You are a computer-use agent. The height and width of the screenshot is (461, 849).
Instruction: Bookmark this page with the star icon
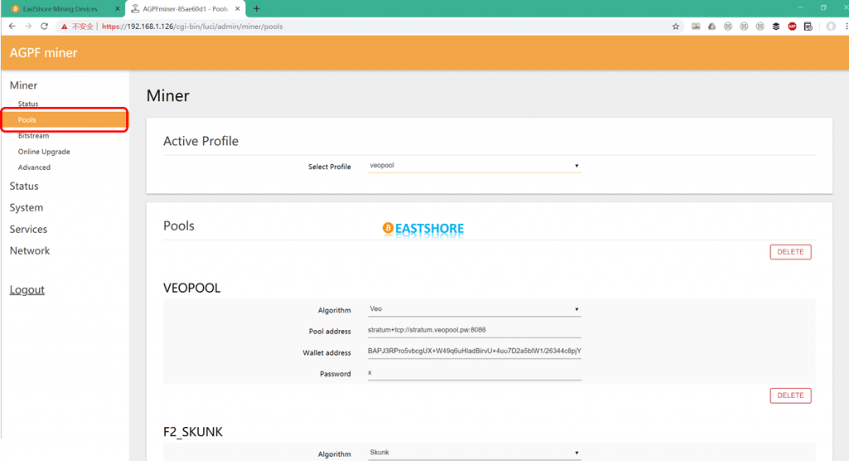click(x=676, y=27)
